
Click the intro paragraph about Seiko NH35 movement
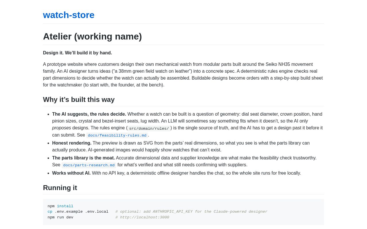click(183, 75)
